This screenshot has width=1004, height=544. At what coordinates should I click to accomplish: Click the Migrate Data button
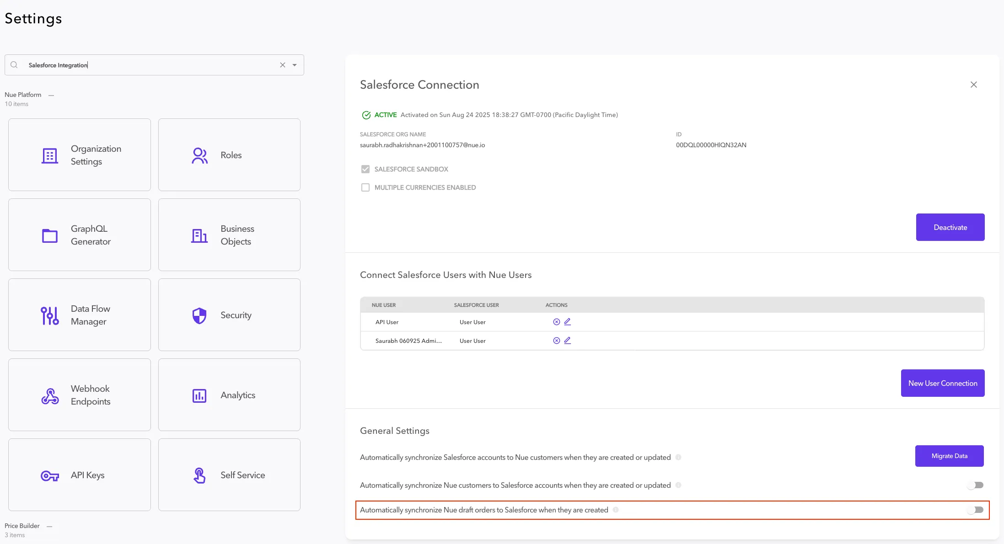[x=950, y=456]
